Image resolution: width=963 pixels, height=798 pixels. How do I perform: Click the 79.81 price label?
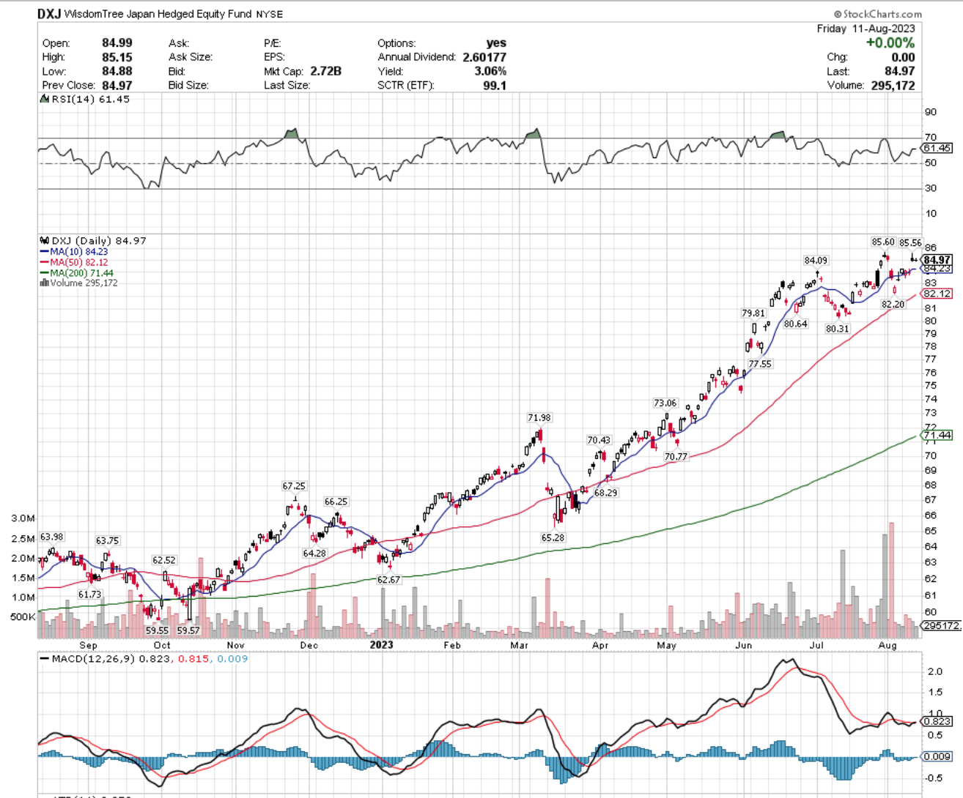click(753, 313)
